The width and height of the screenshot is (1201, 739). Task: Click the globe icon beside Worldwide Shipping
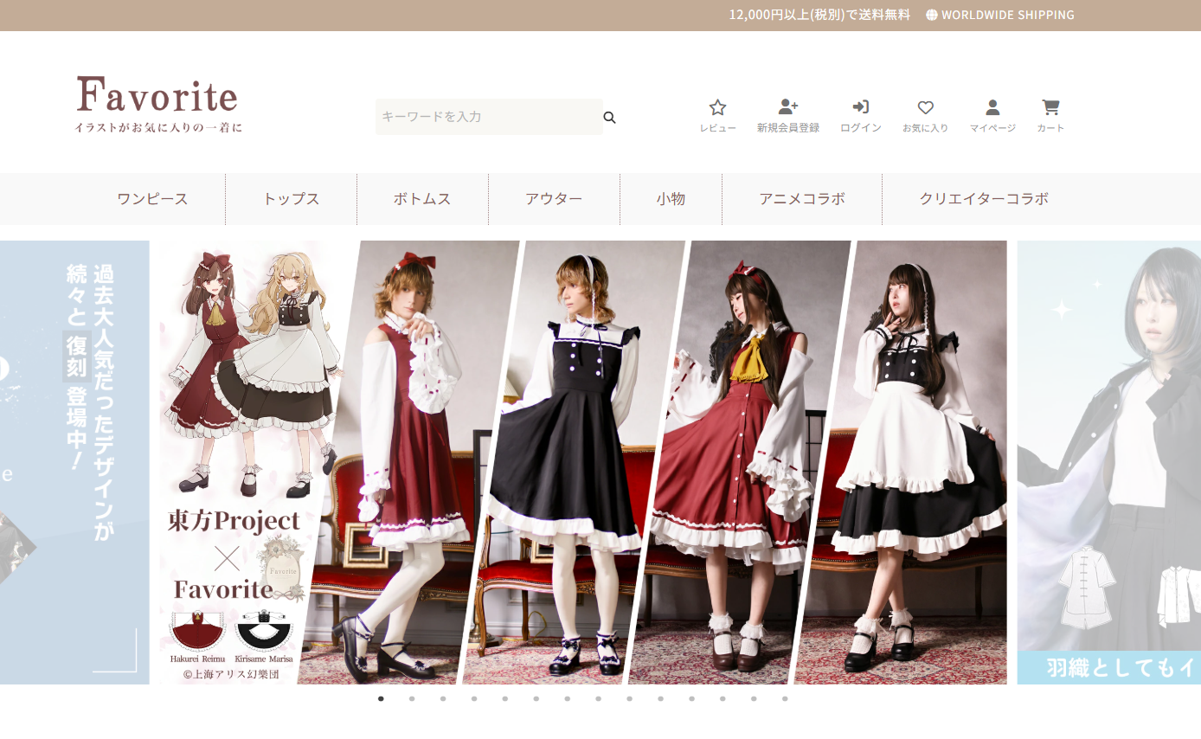pos(932,15)
